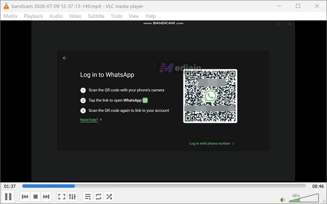Image resolution: width=327 pixels, height=204 pixels.
Task: Mute audio via speaker icon
Action: (283, 200)
